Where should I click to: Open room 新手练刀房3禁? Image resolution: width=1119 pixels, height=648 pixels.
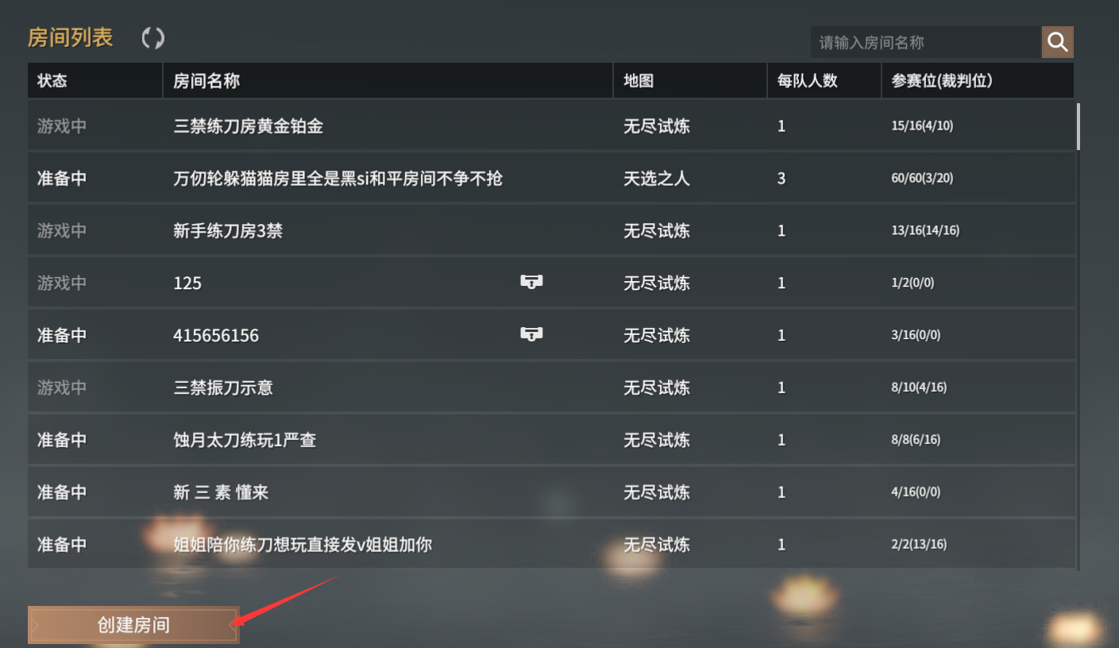(551, 230)
